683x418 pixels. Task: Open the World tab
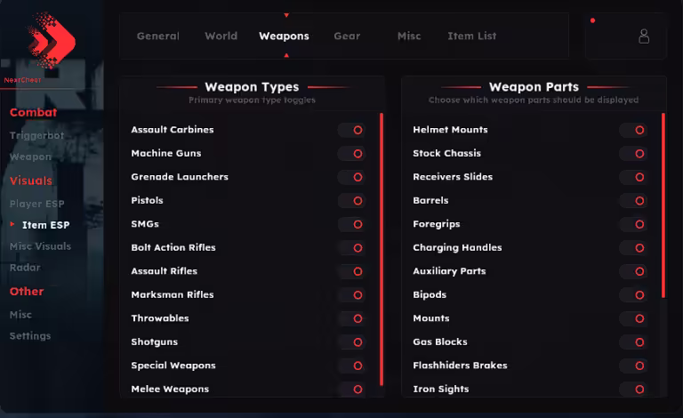click(x=221, y=36)
